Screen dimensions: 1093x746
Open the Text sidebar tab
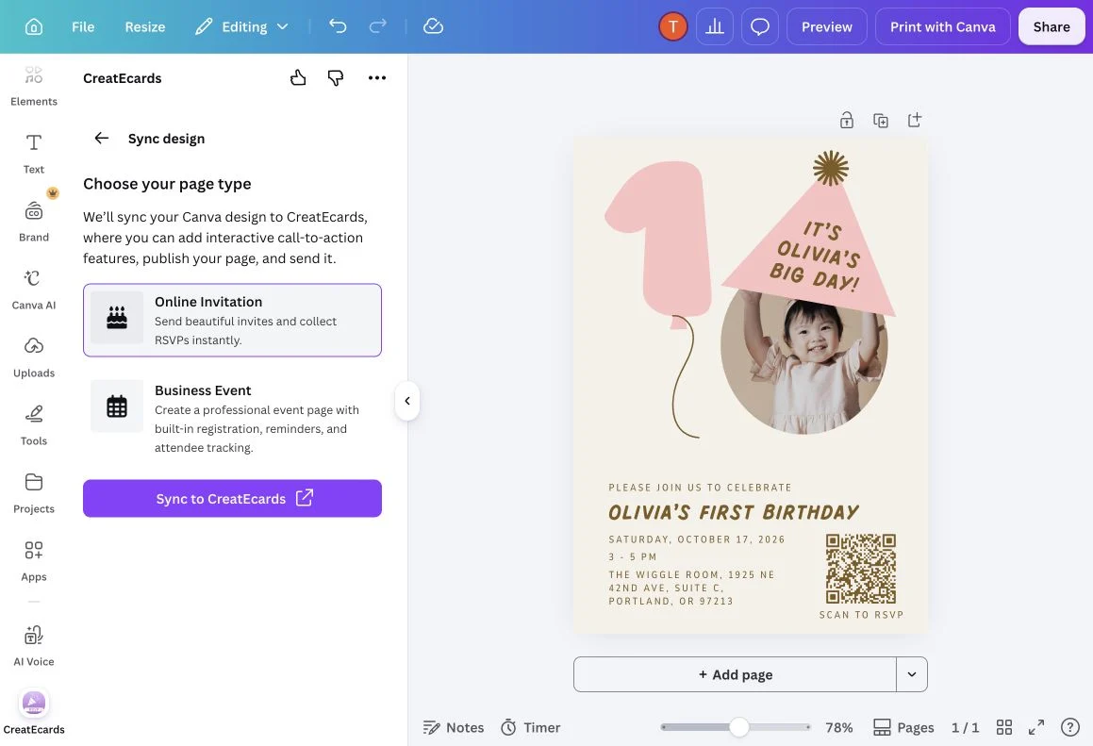[x=33, y=154]
